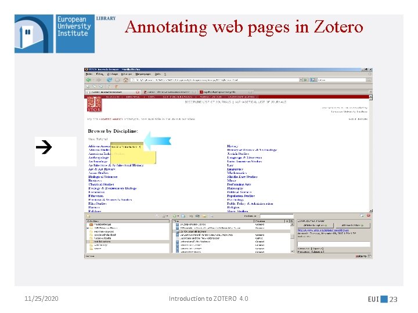The height and width of the screenshot is (313, 418).
Task: Select the top library folder in Collections
Action: (128, 225)
